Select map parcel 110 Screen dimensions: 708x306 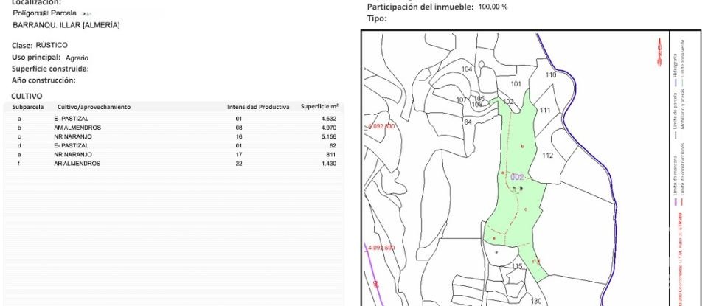coord(550,75)
